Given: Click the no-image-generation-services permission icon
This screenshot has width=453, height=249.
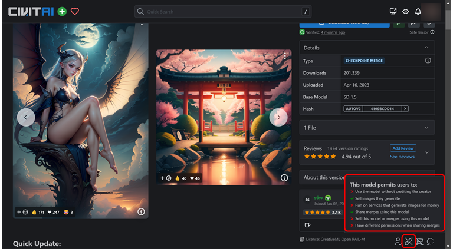Looking at the screenshot, I should (408, 241).
